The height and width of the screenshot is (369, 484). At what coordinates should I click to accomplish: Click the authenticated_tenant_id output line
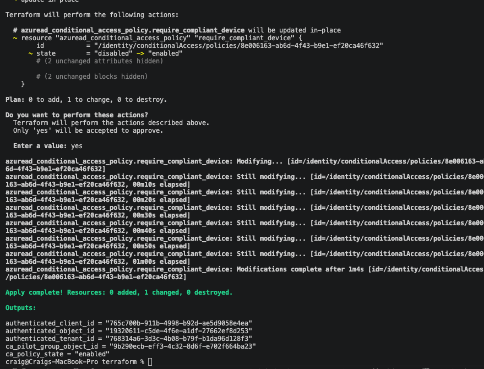tap(129, 339)
